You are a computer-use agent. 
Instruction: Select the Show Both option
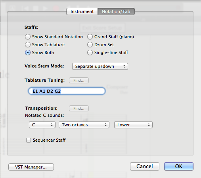[28, 52]
